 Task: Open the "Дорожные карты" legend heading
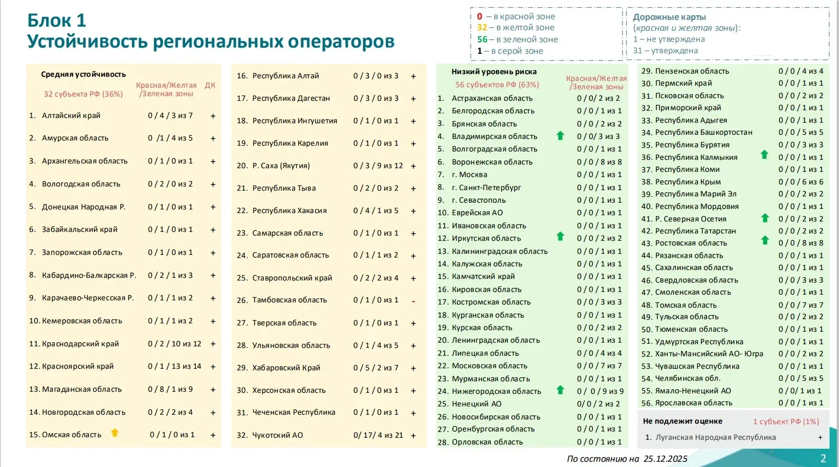point(670,17)
